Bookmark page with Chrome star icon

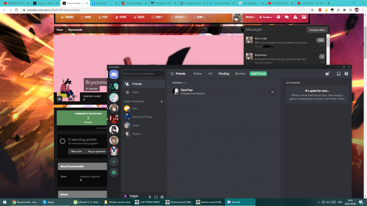click(312, 10)
